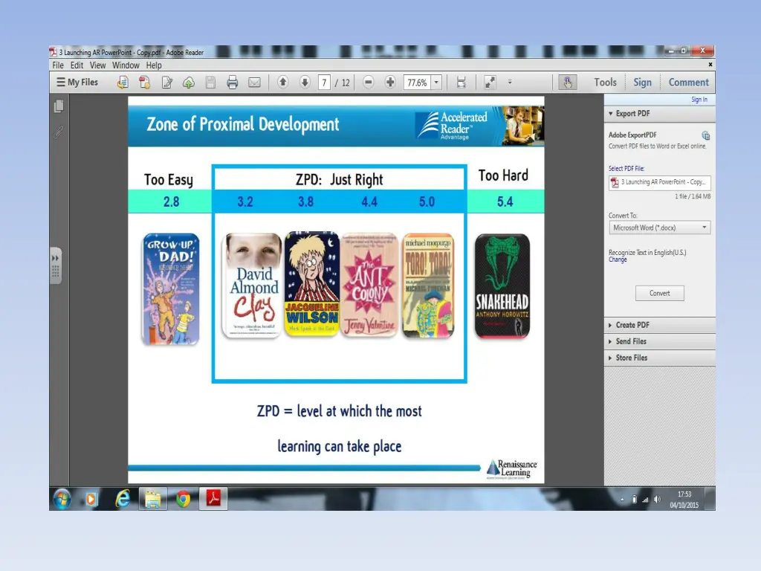This screenshot has width=761, height=571.
Task: Zoom in with the plus button
Action: click(x=390, y=82)
